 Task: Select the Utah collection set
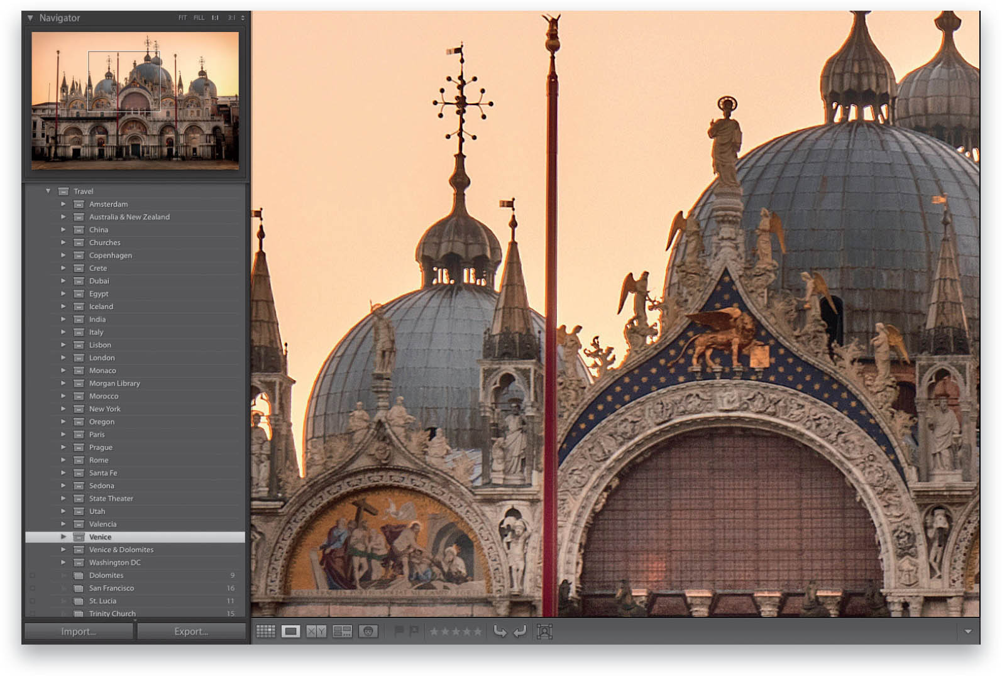[135, 511]
